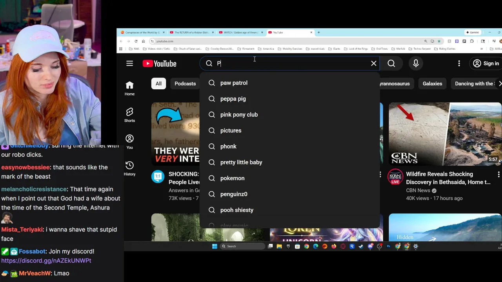Viewport: 502px width, 282px height.
Task: Switch to 'WATCH: Golden age' tab
Action: click(241, 33)
